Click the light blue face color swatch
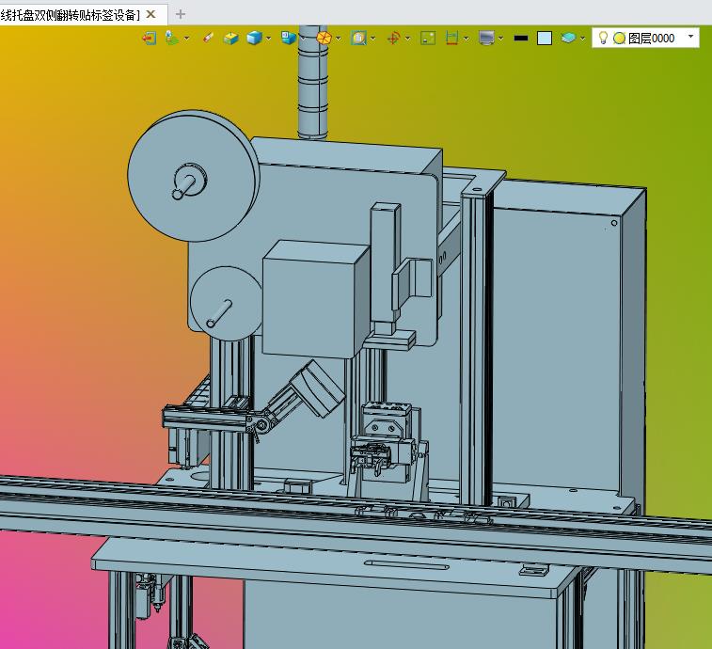 [x=545, y=39]
